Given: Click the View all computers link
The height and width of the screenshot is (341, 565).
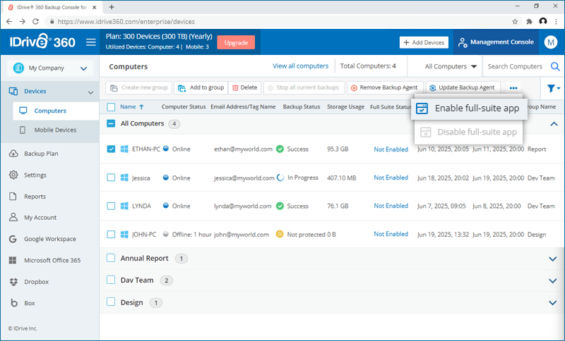Looking at the screenshot, I should (300, 66).
